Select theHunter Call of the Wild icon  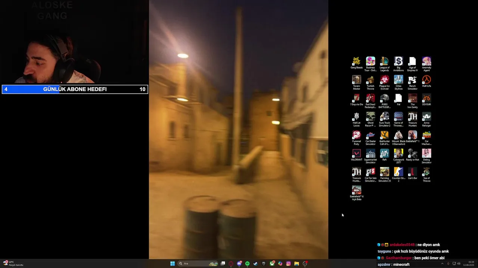(385, 138)
